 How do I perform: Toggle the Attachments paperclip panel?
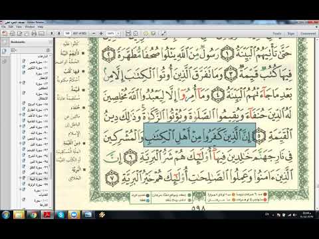coord(4,61)
